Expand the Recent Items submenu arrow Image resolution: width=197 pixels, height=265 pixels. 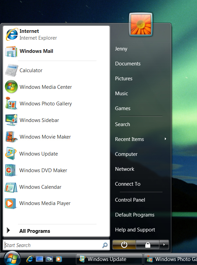click(166, 139)
